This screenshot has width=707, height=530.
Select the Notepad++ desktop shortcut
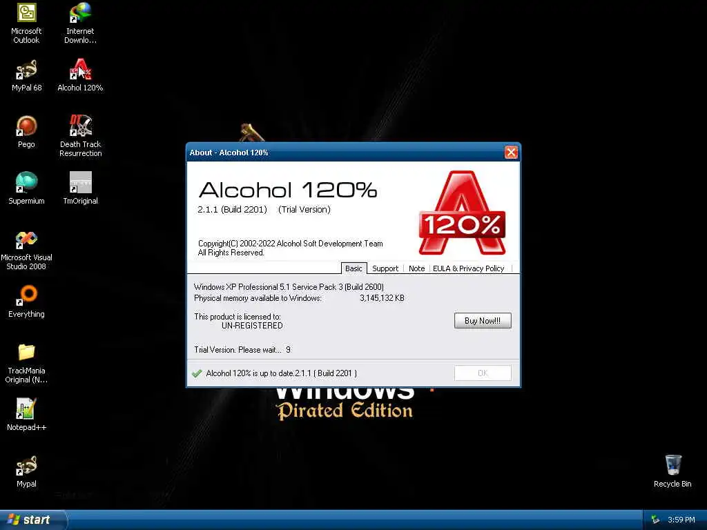point(26,415)
